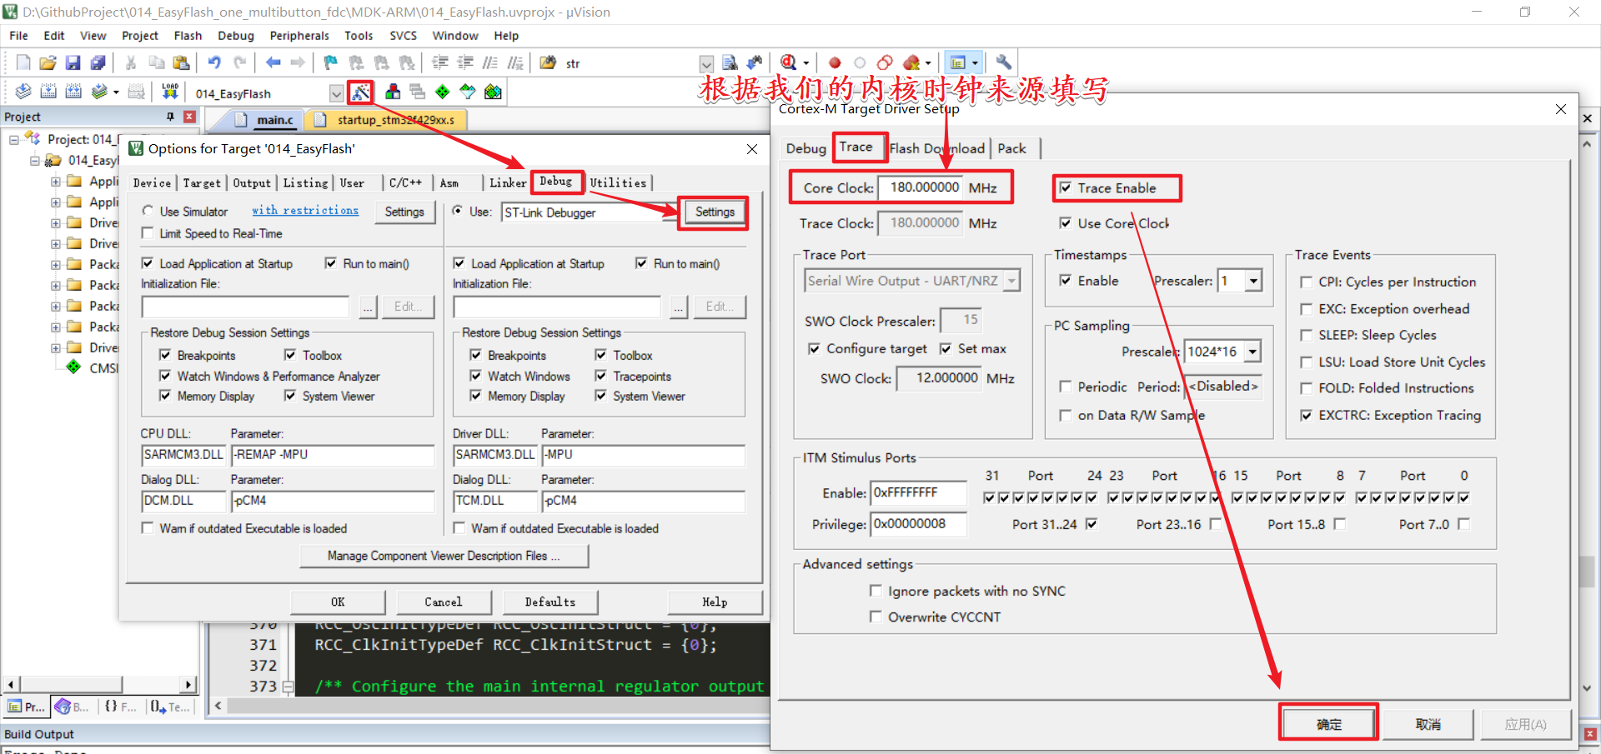Screen dimensions: 1601x754
Task: Build target files icon
Action: click(48, 92)
